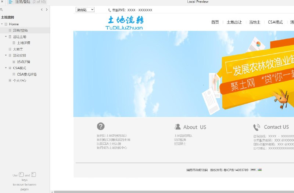Click the About US person icon
The width and height of the screenshot is (294, 193).
tap(178, 127)
